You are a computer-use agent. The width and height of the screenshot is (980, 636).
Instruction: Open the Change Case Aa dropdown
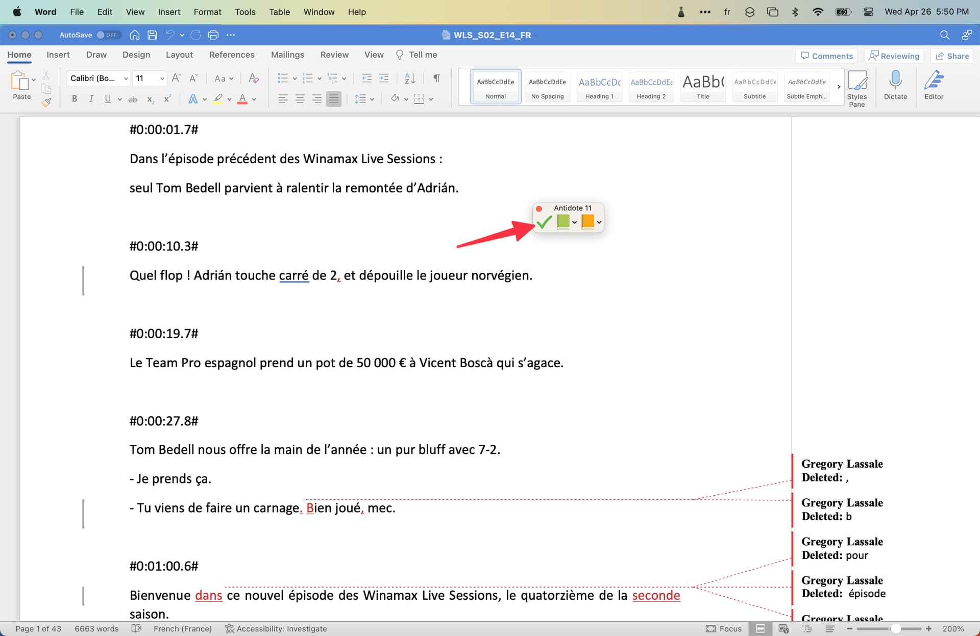(224, 78)
